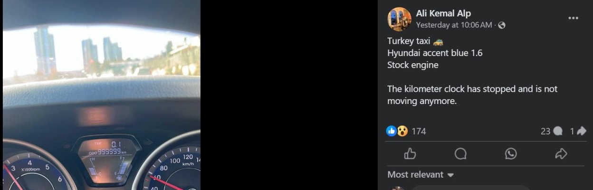Expand the Most relevant comment sorting dropdown
The width and height of the screenshot is (593, 190).
421,175
